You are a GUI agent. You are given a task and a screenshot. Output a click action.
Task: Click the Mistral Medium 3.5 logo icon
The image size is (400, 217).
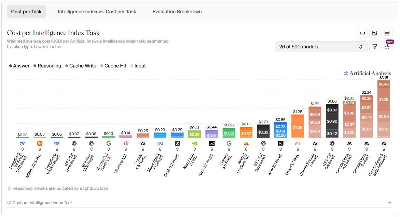click(x=246, y=143)
